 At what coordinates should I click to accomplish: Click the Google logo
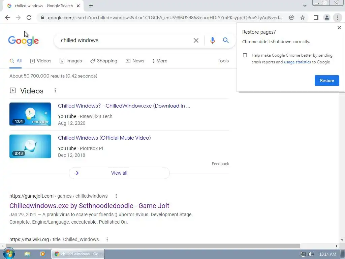coord(23,41)
